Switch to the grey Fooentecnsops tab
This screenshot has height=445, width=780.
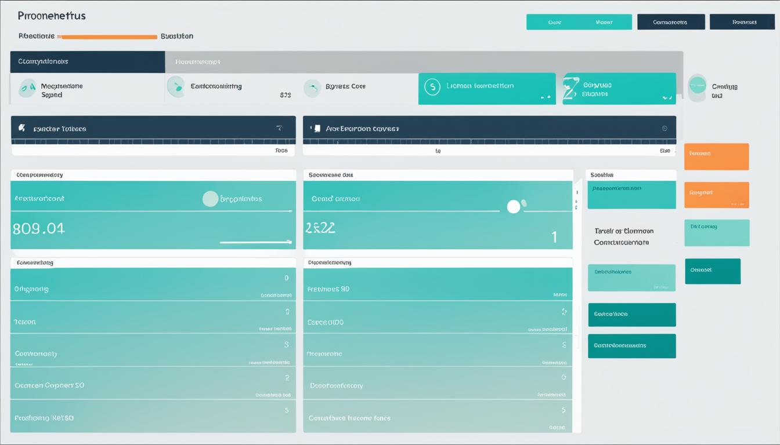click(197, 61)
